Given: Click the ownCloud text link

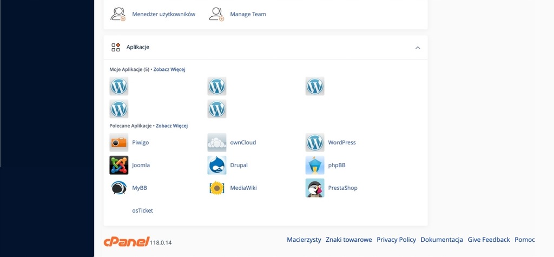Looking at the screenshot, I should [243, 142].
